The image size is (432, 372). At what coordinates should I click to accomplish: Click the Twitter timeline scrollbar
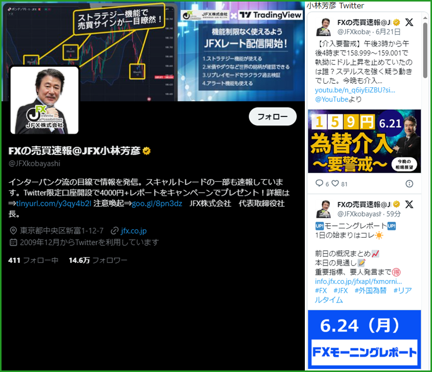[425, 50]
